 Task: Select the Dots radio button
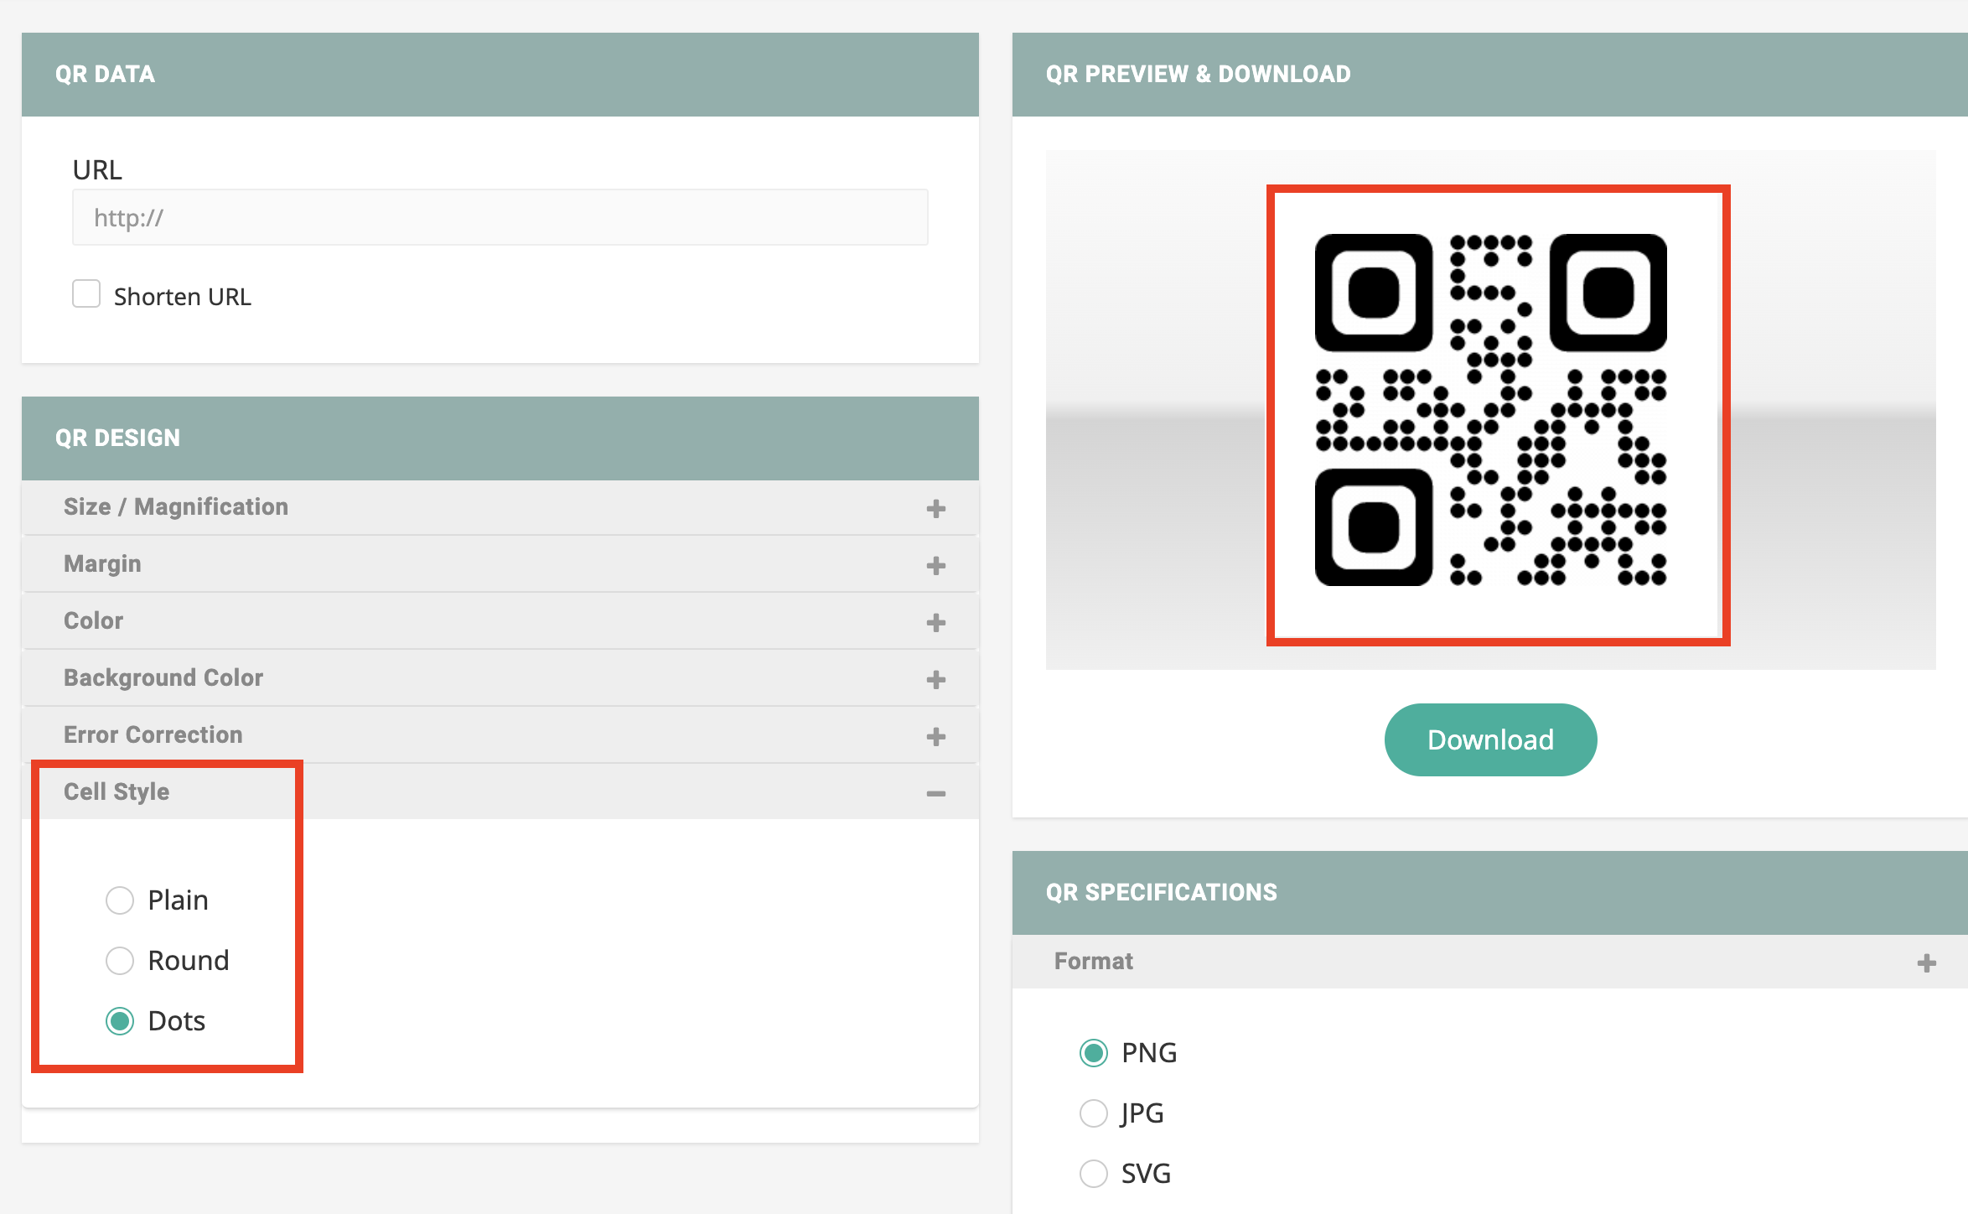click(120, 1021)
